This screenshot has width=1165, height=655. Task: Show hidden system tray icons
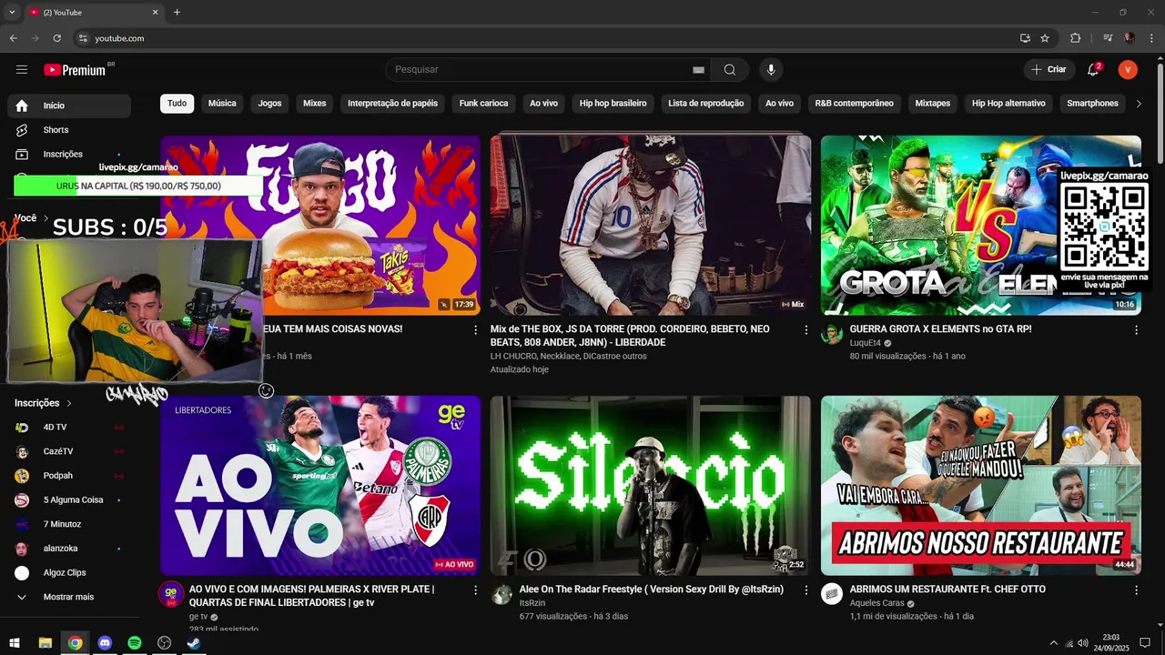[1054, 643]
